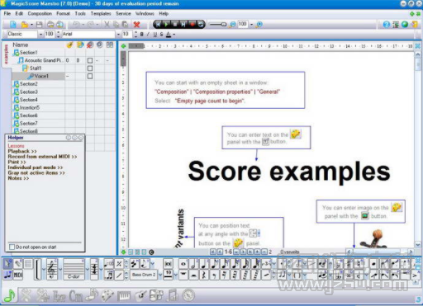423x306 pixels.
Task: Open the Templates menu
Action: 101,13
